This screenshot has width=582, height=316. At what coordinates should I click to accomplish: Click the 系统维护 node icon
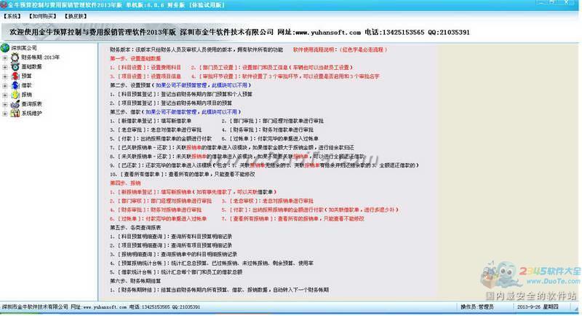click(15, 114)
